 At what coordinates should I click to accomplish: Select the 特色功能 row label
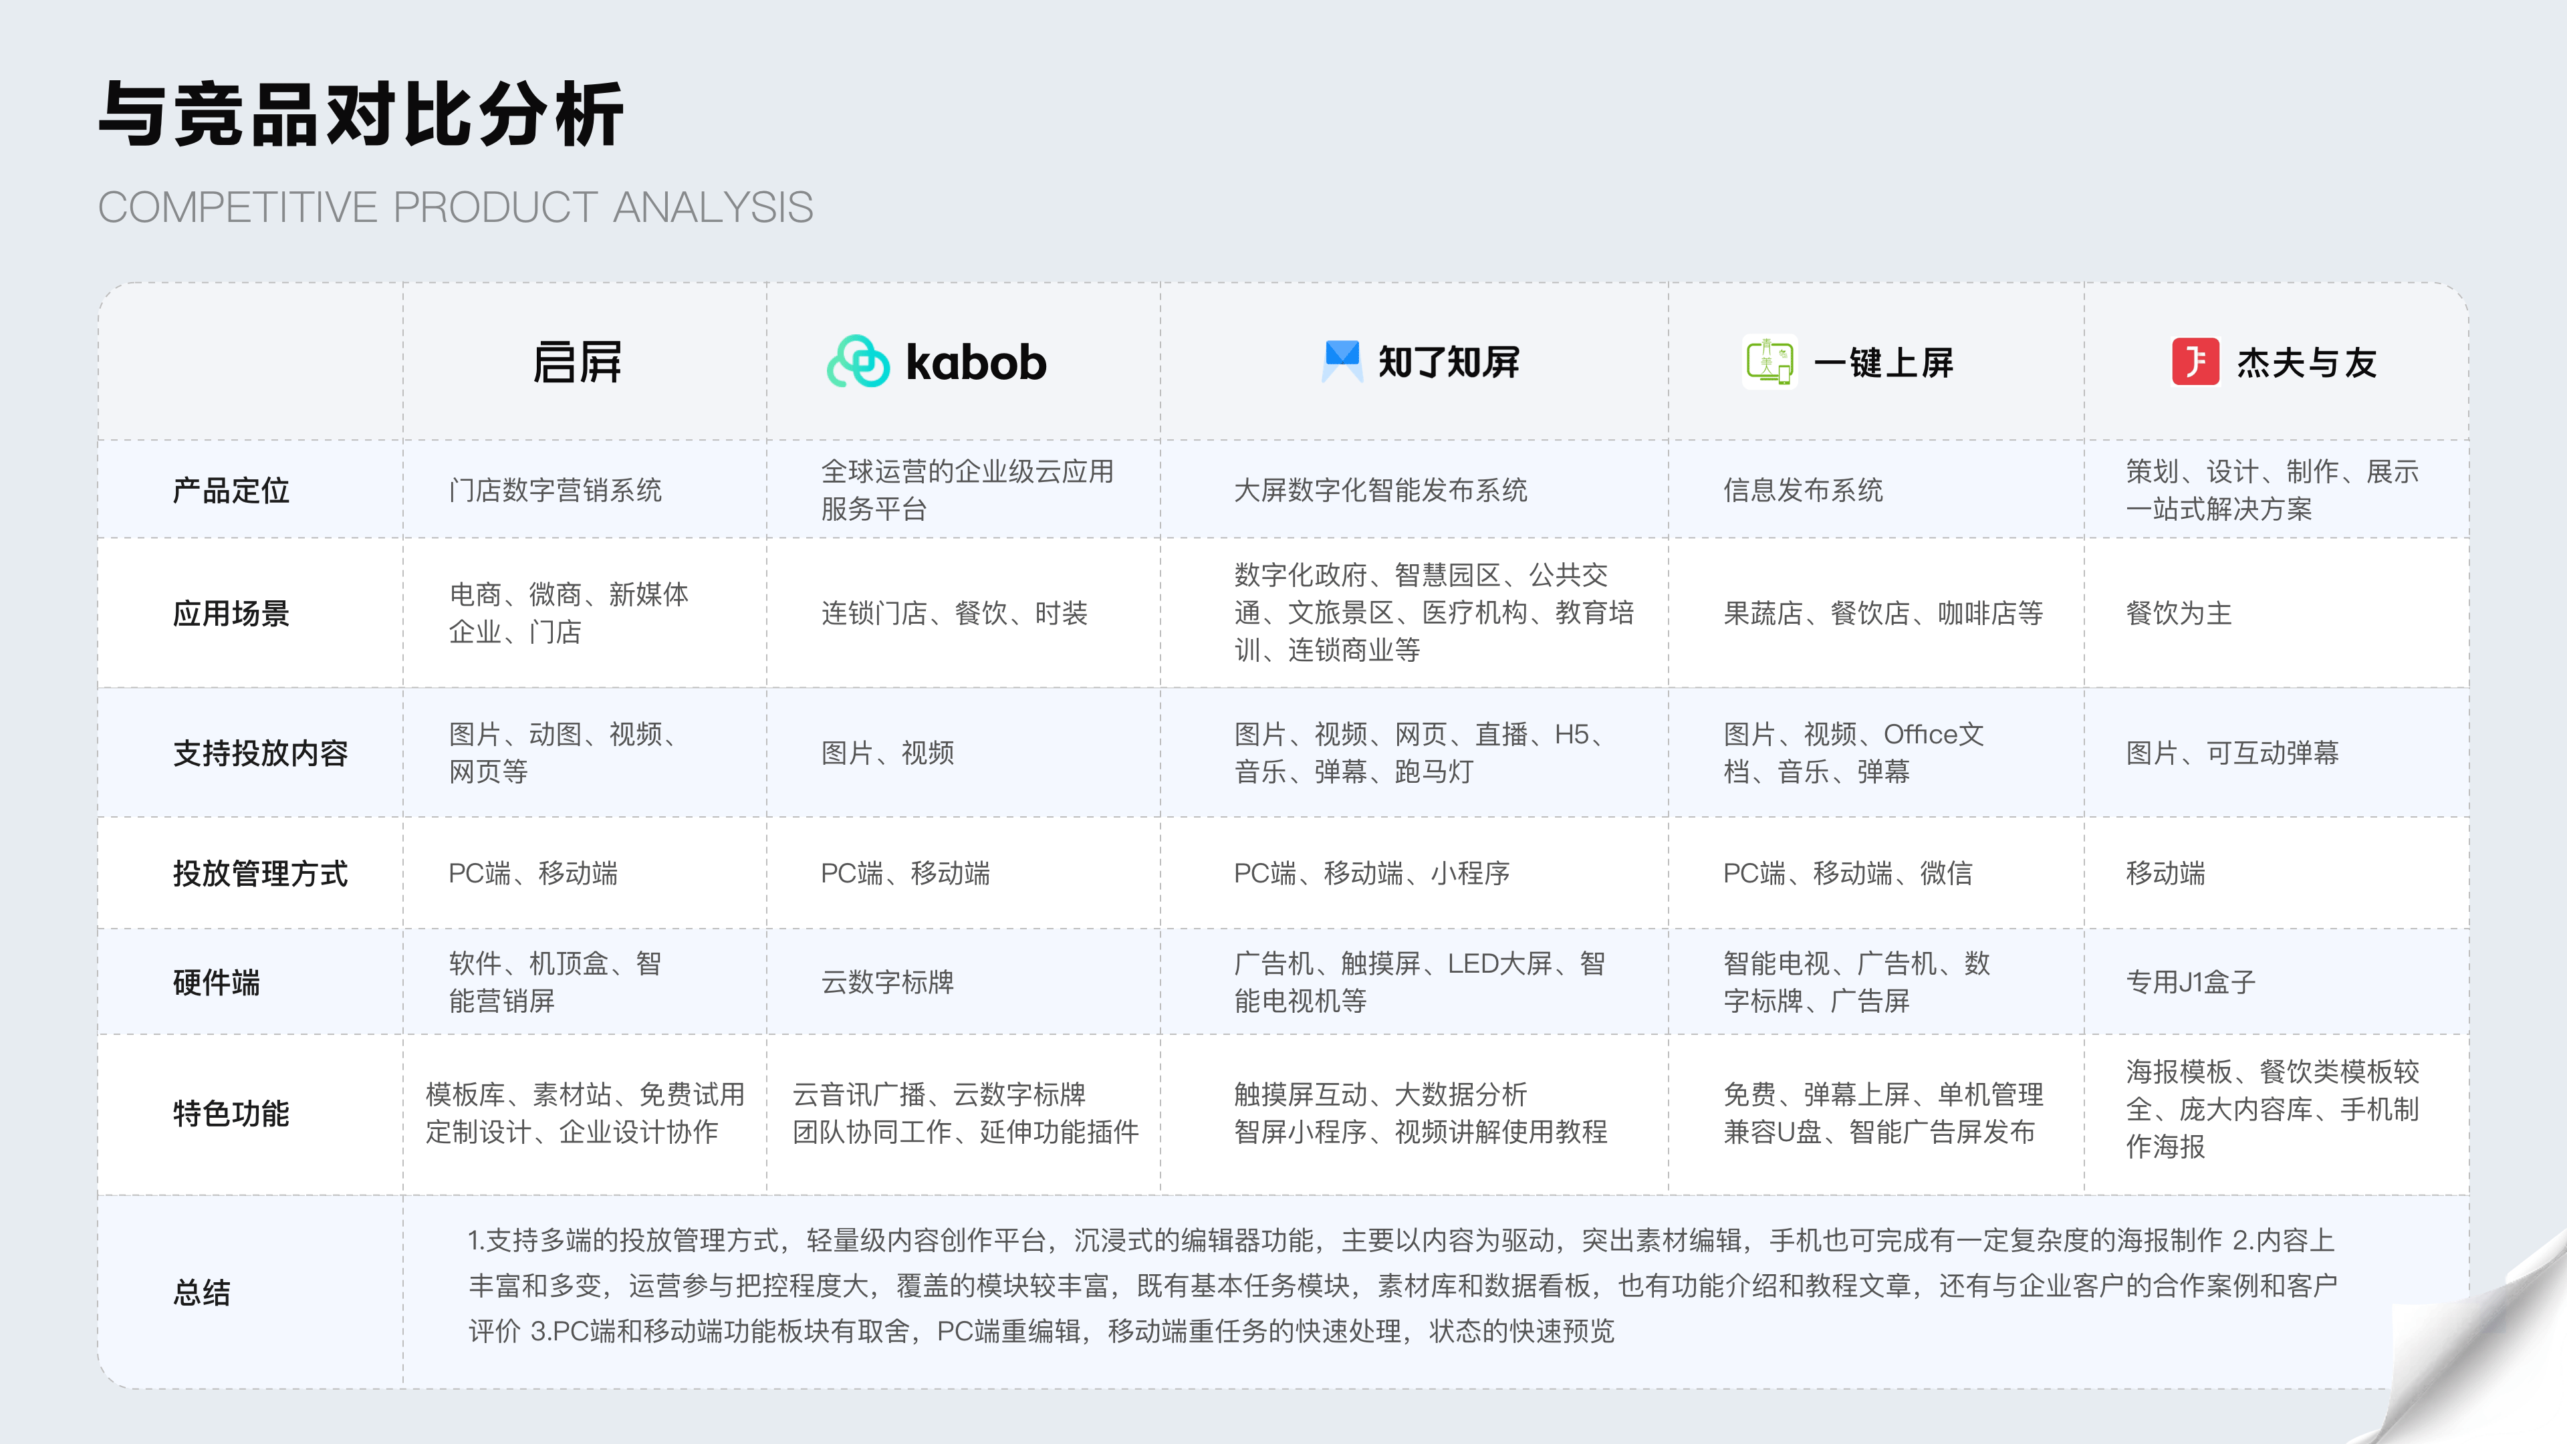pos(231,1113)
